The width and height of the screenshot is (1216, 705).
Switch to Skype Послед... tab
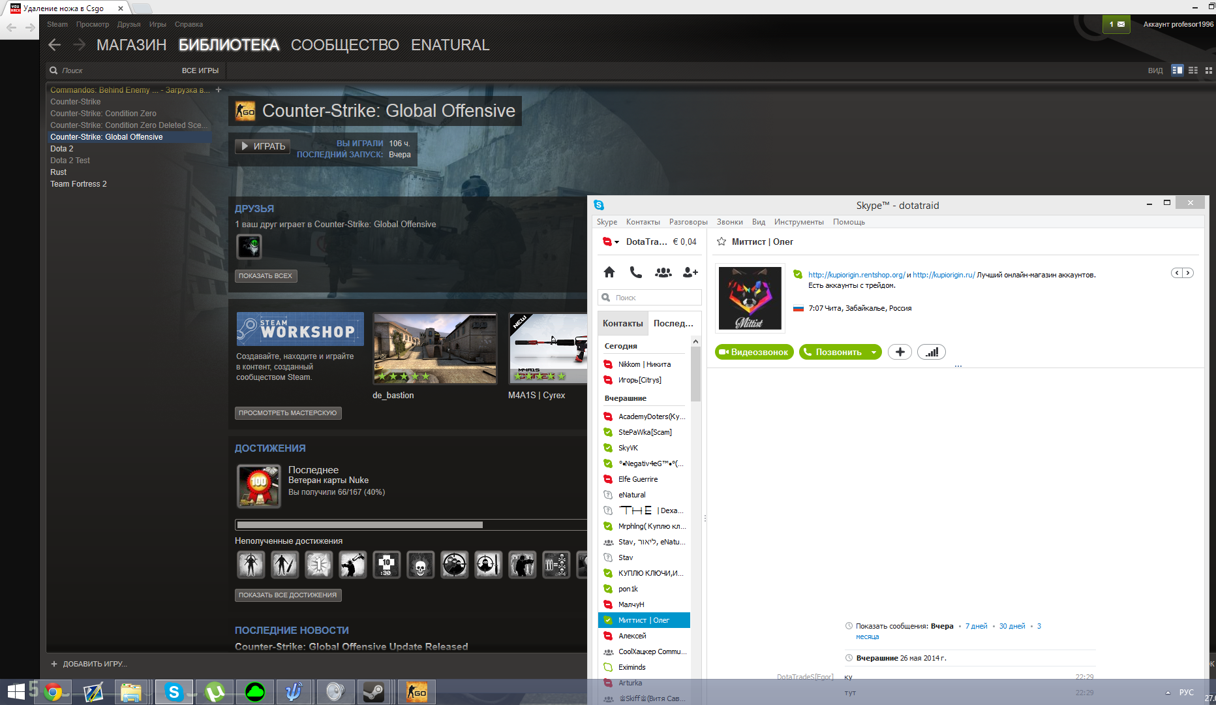(x=674, y=323)
